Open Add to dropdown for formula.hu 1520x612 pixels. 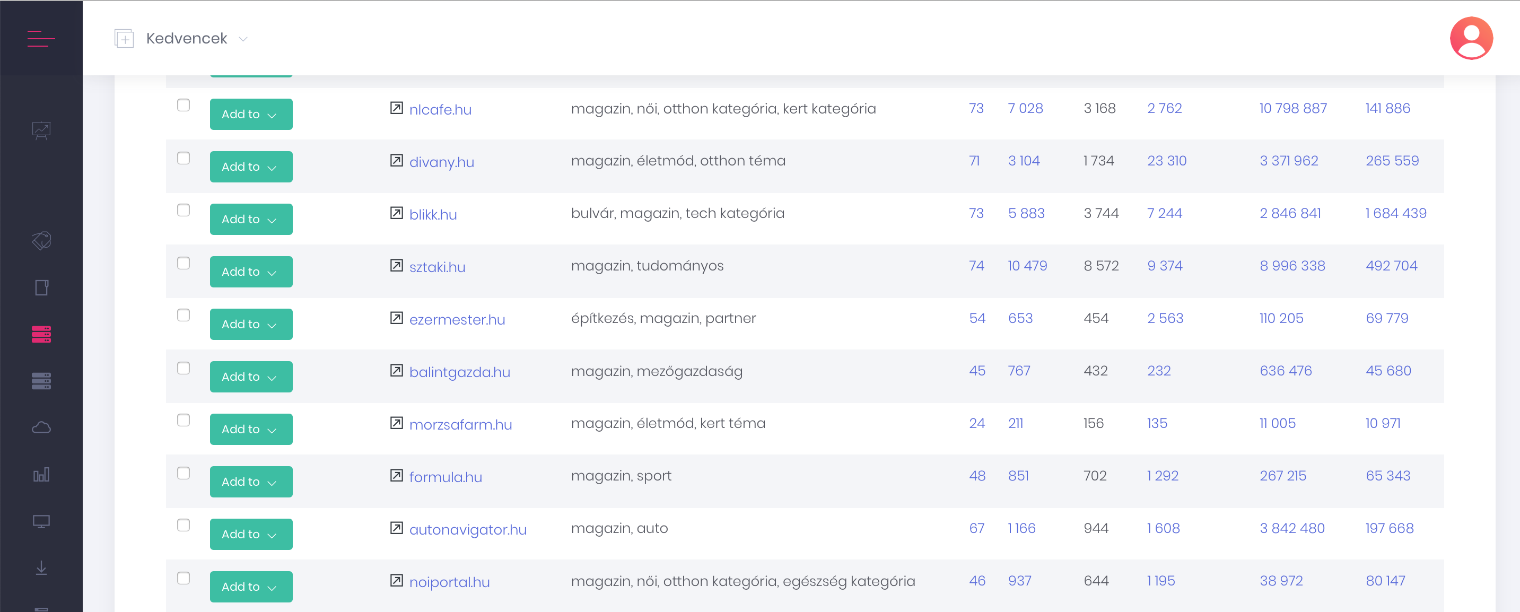click(251, 482)
